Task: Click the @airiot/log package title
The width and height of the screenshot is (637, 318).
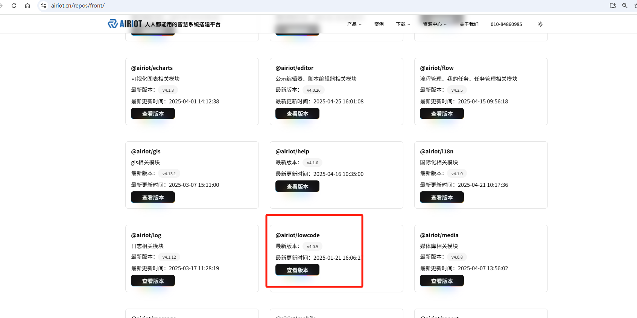Action: click(146, 235)
